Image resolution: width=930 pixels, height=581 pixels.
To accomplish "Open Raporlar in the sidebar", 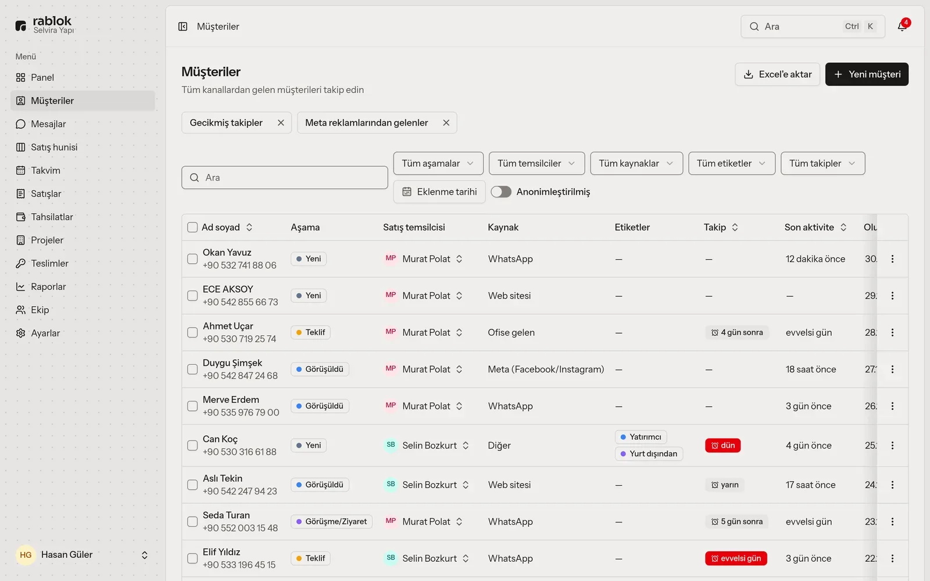I will [83, 286].
